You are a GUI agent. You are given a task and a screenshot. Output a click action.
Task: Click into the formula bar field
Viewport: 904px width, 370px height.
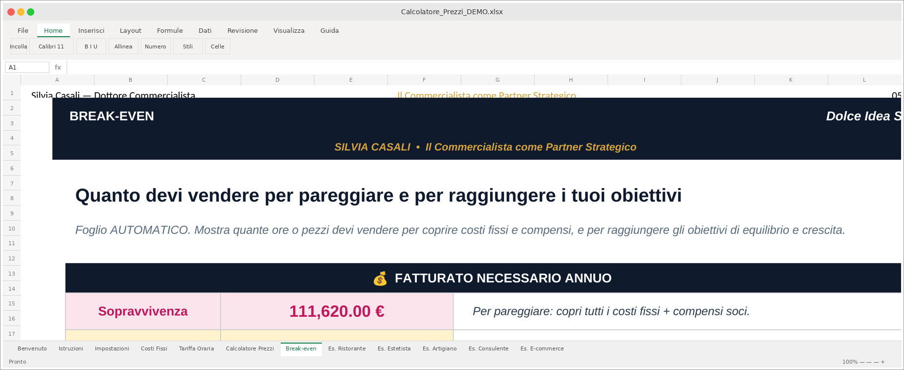(483, 67)
